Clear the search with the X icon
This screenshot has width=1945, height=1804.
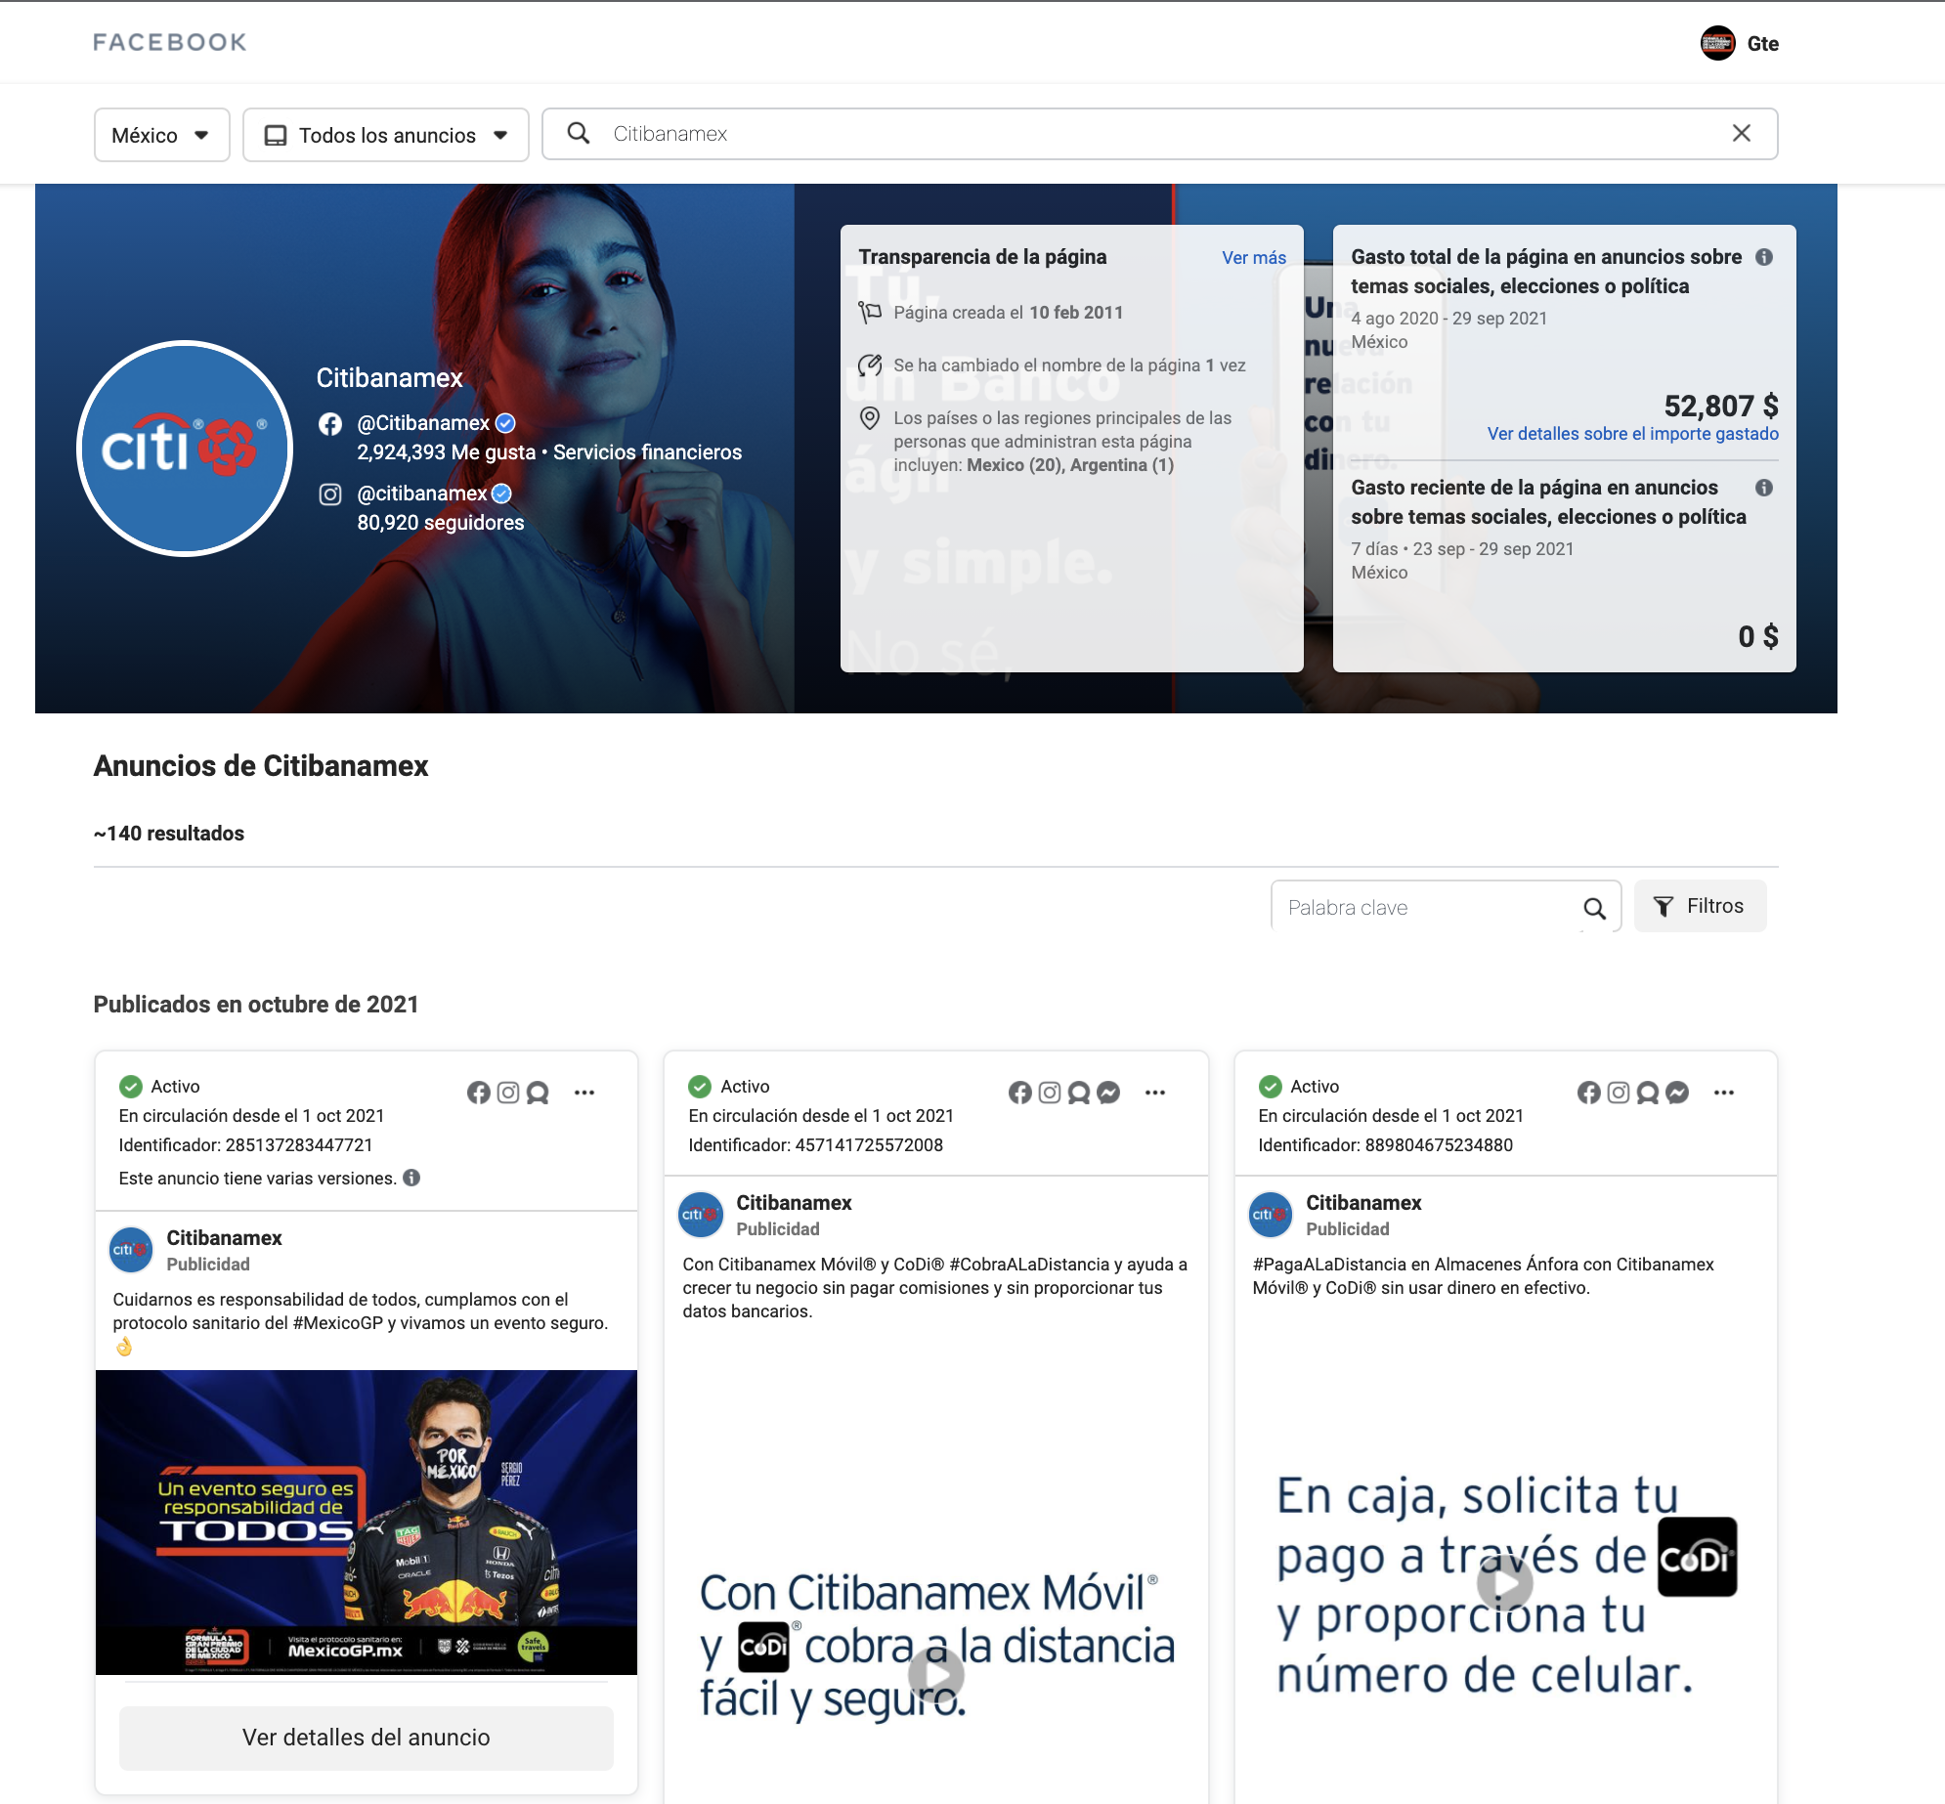click(1741, 133)
